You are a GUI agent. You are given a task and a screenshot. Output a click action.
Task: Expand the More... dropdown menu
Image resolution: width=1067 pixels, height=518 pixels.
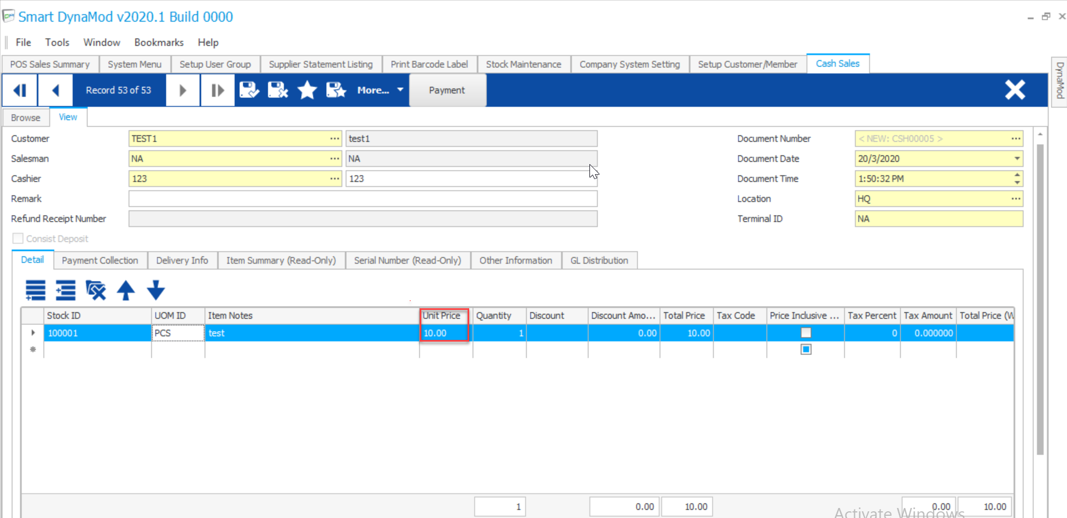[x=380, y=90]
